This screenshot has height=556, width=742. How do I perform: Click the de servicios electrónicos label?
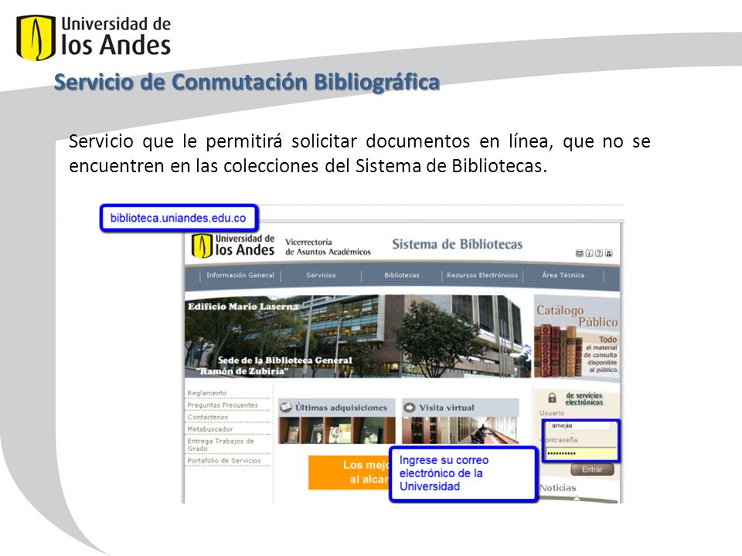click(x=584, y=398)
